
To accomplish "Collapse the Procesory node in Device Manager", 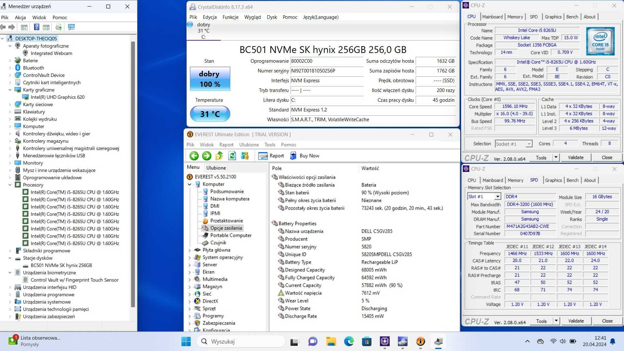I will 10,185.
